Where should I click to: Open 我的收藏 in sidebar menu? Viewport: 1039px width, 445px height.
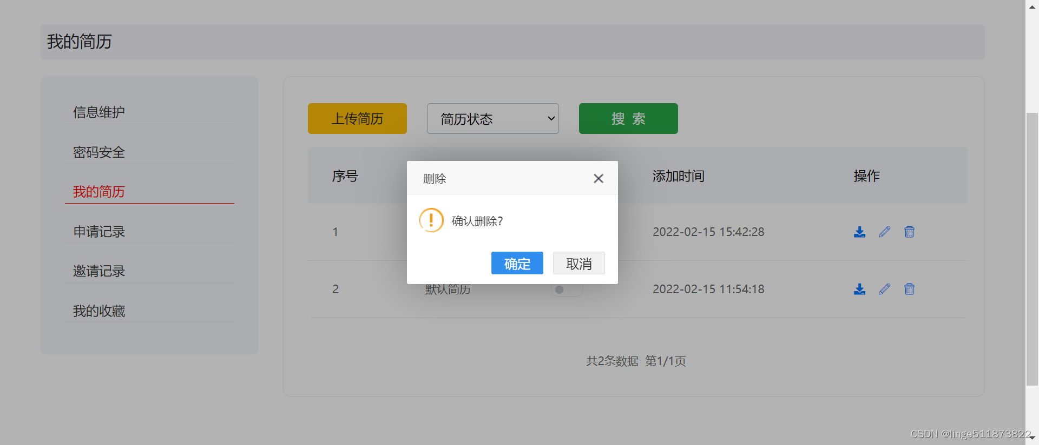point(99,311)
